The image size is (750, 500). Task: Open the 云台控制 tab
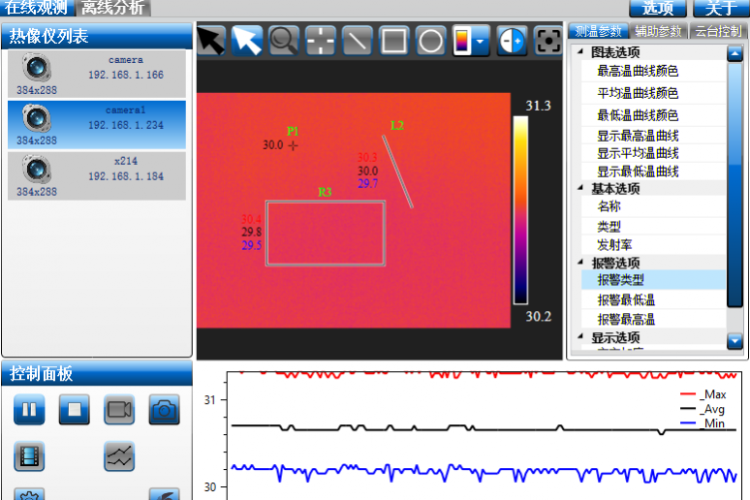(x=718, y=31)
